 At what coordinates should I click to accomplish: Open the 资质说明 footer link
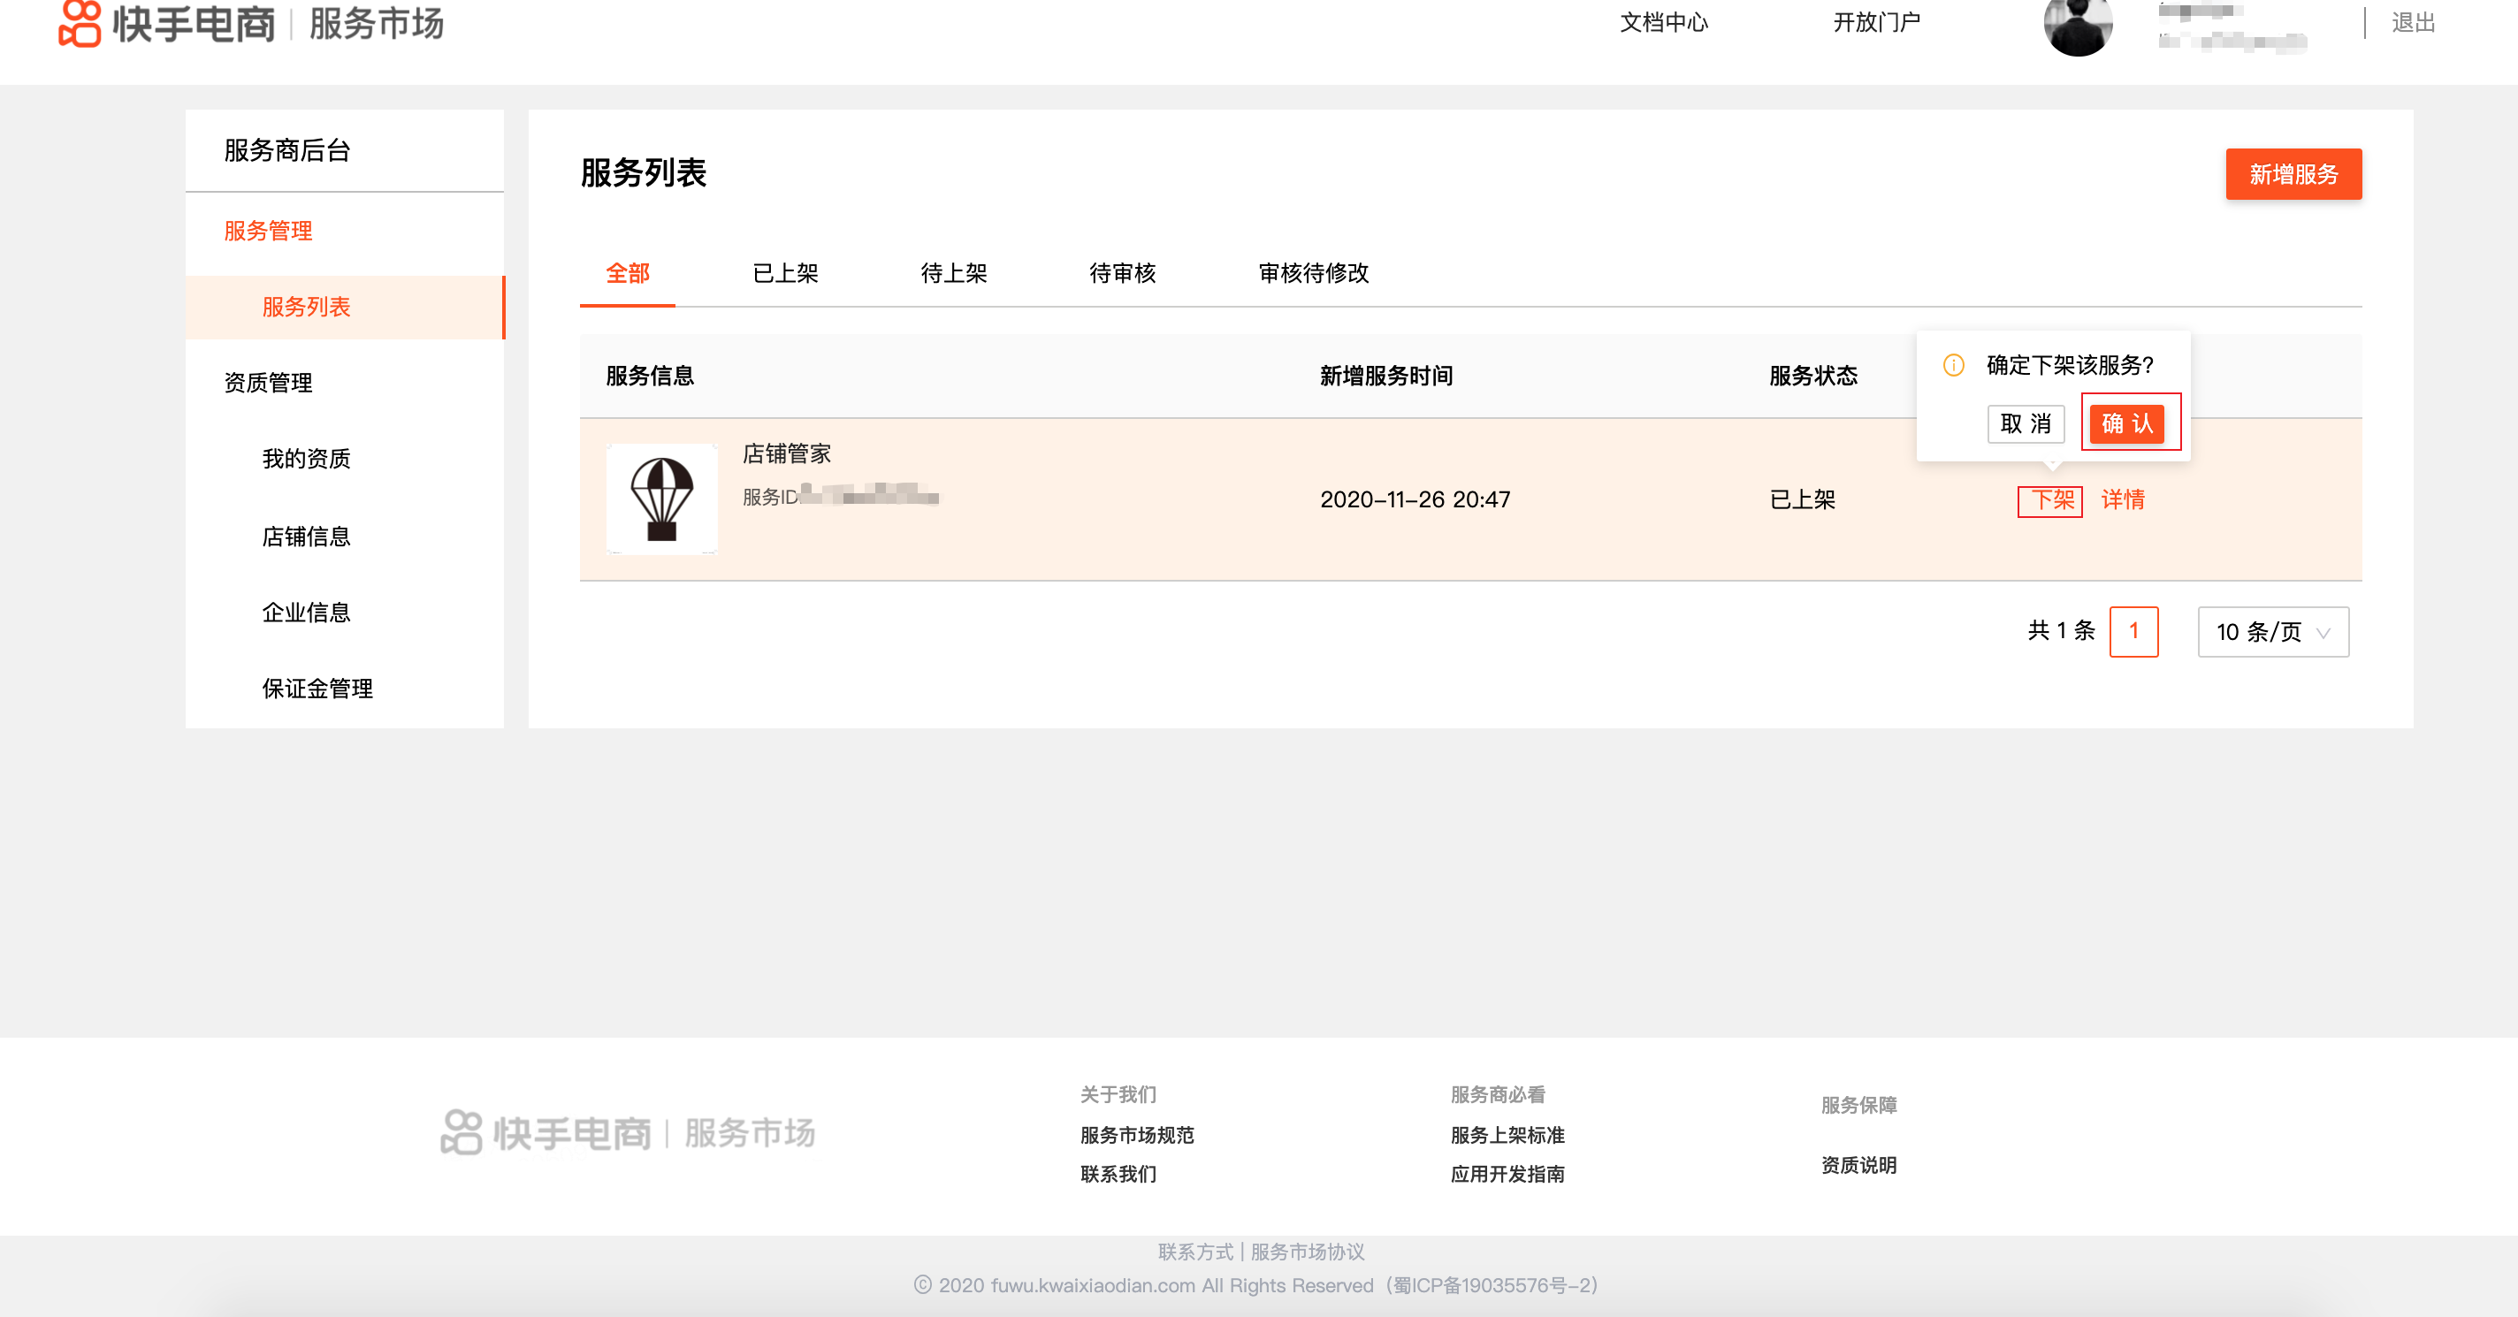point(1858,1166)
